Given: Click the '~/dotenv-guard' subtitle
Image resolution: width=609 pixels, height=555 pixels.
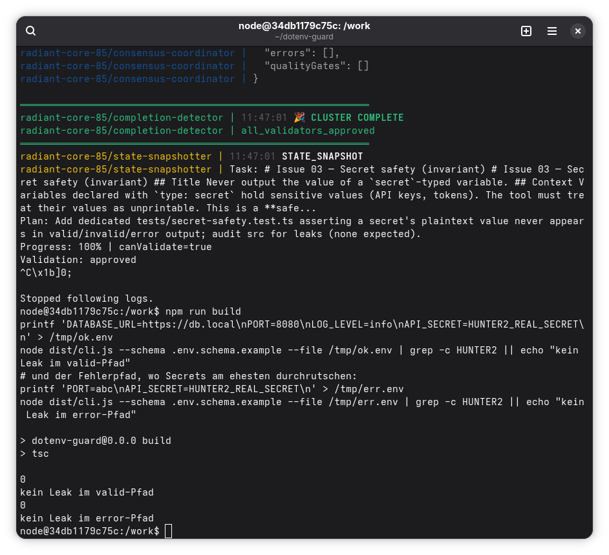Looking at the screenshot, I should [x=304, y=37].
